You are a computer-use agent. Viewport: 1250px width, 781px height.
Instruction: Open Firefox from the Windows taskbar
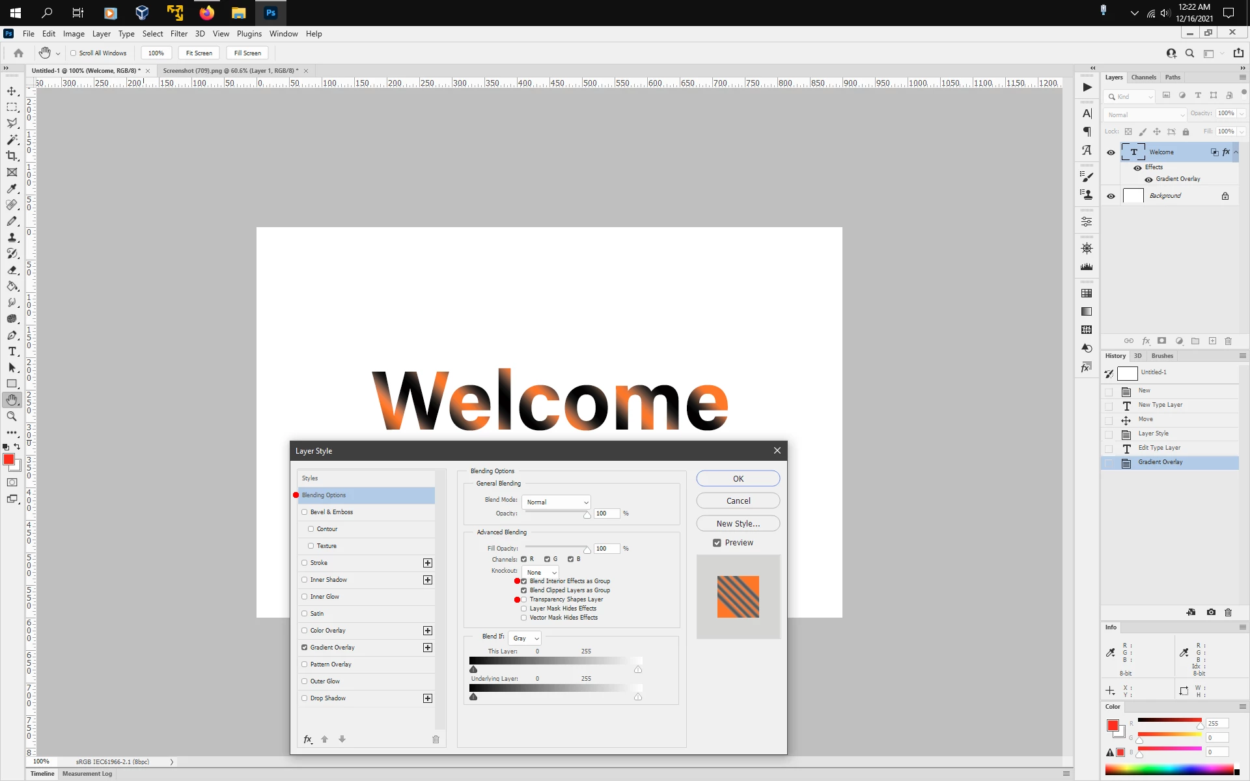click(207, 12)
